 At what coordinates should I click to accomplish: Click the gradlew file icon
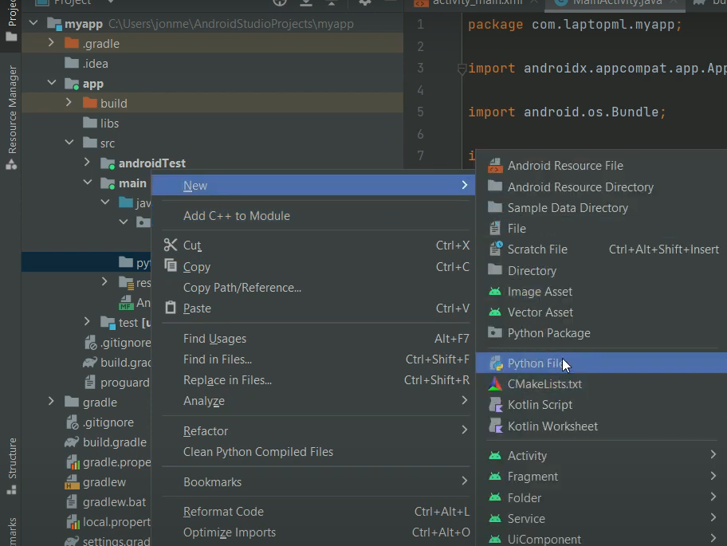coord(72,482)
